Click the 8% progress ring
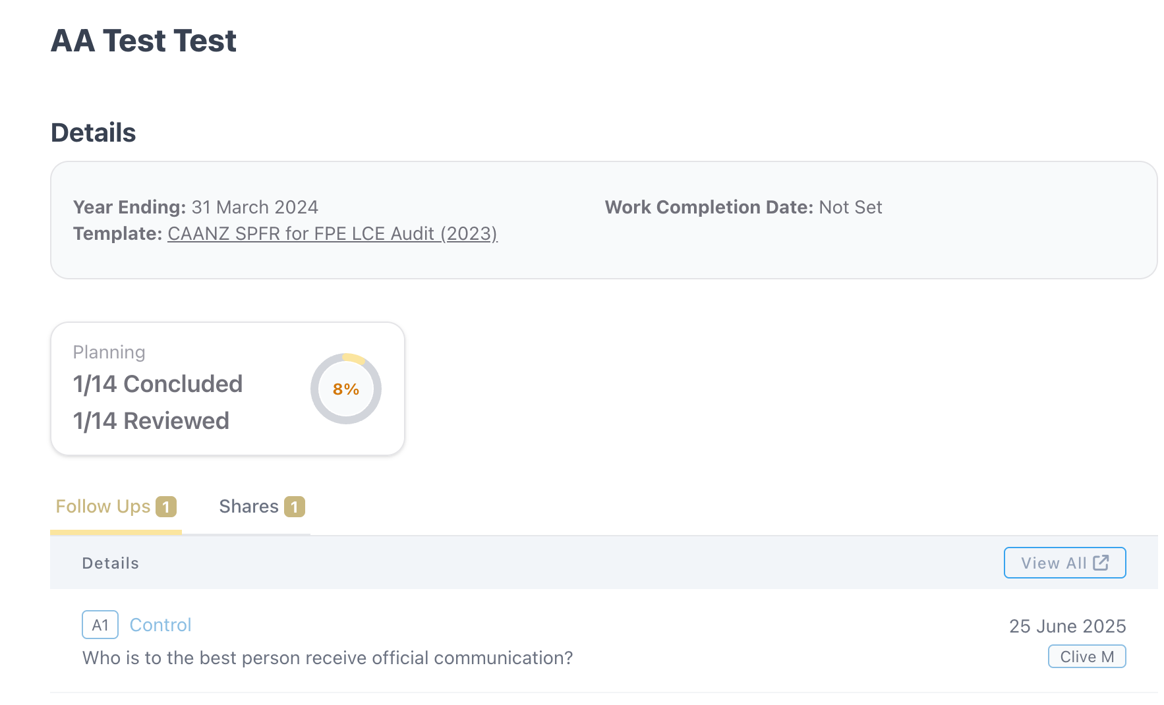The width and height of the screenshot is (1164, 705). [x=346, y=389]
